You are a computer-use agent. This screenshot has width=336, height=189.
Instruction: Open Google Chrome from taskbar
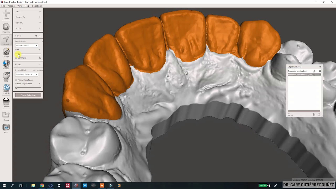pyautogui.click(x=42, y=186)
